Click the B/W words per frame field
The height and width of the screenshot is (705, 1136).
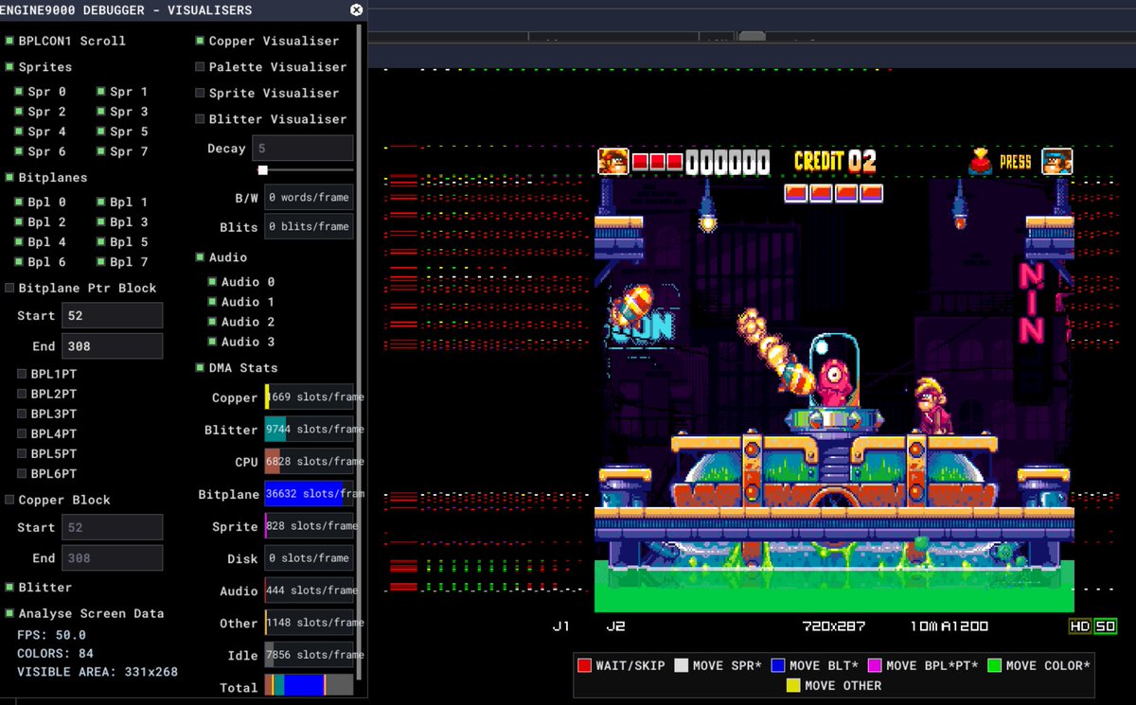tap(309, 198)
